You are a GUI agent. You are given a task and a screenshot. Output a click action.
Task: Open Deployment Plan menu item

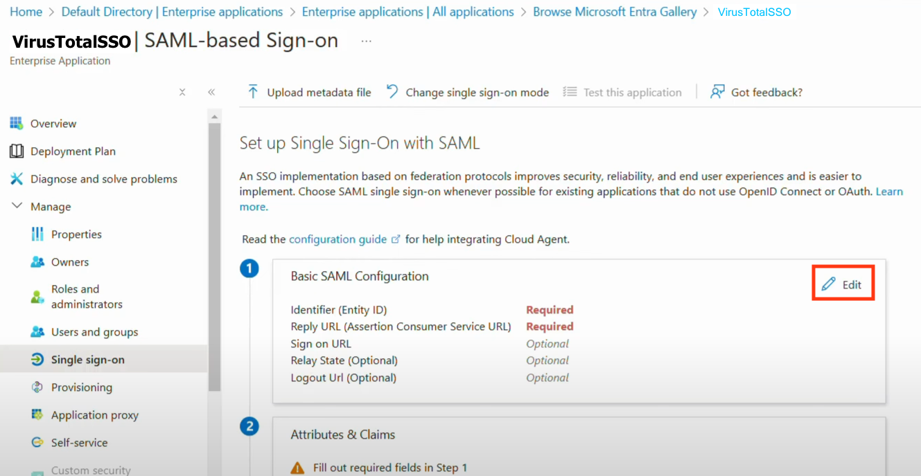(x=73, y=151)
